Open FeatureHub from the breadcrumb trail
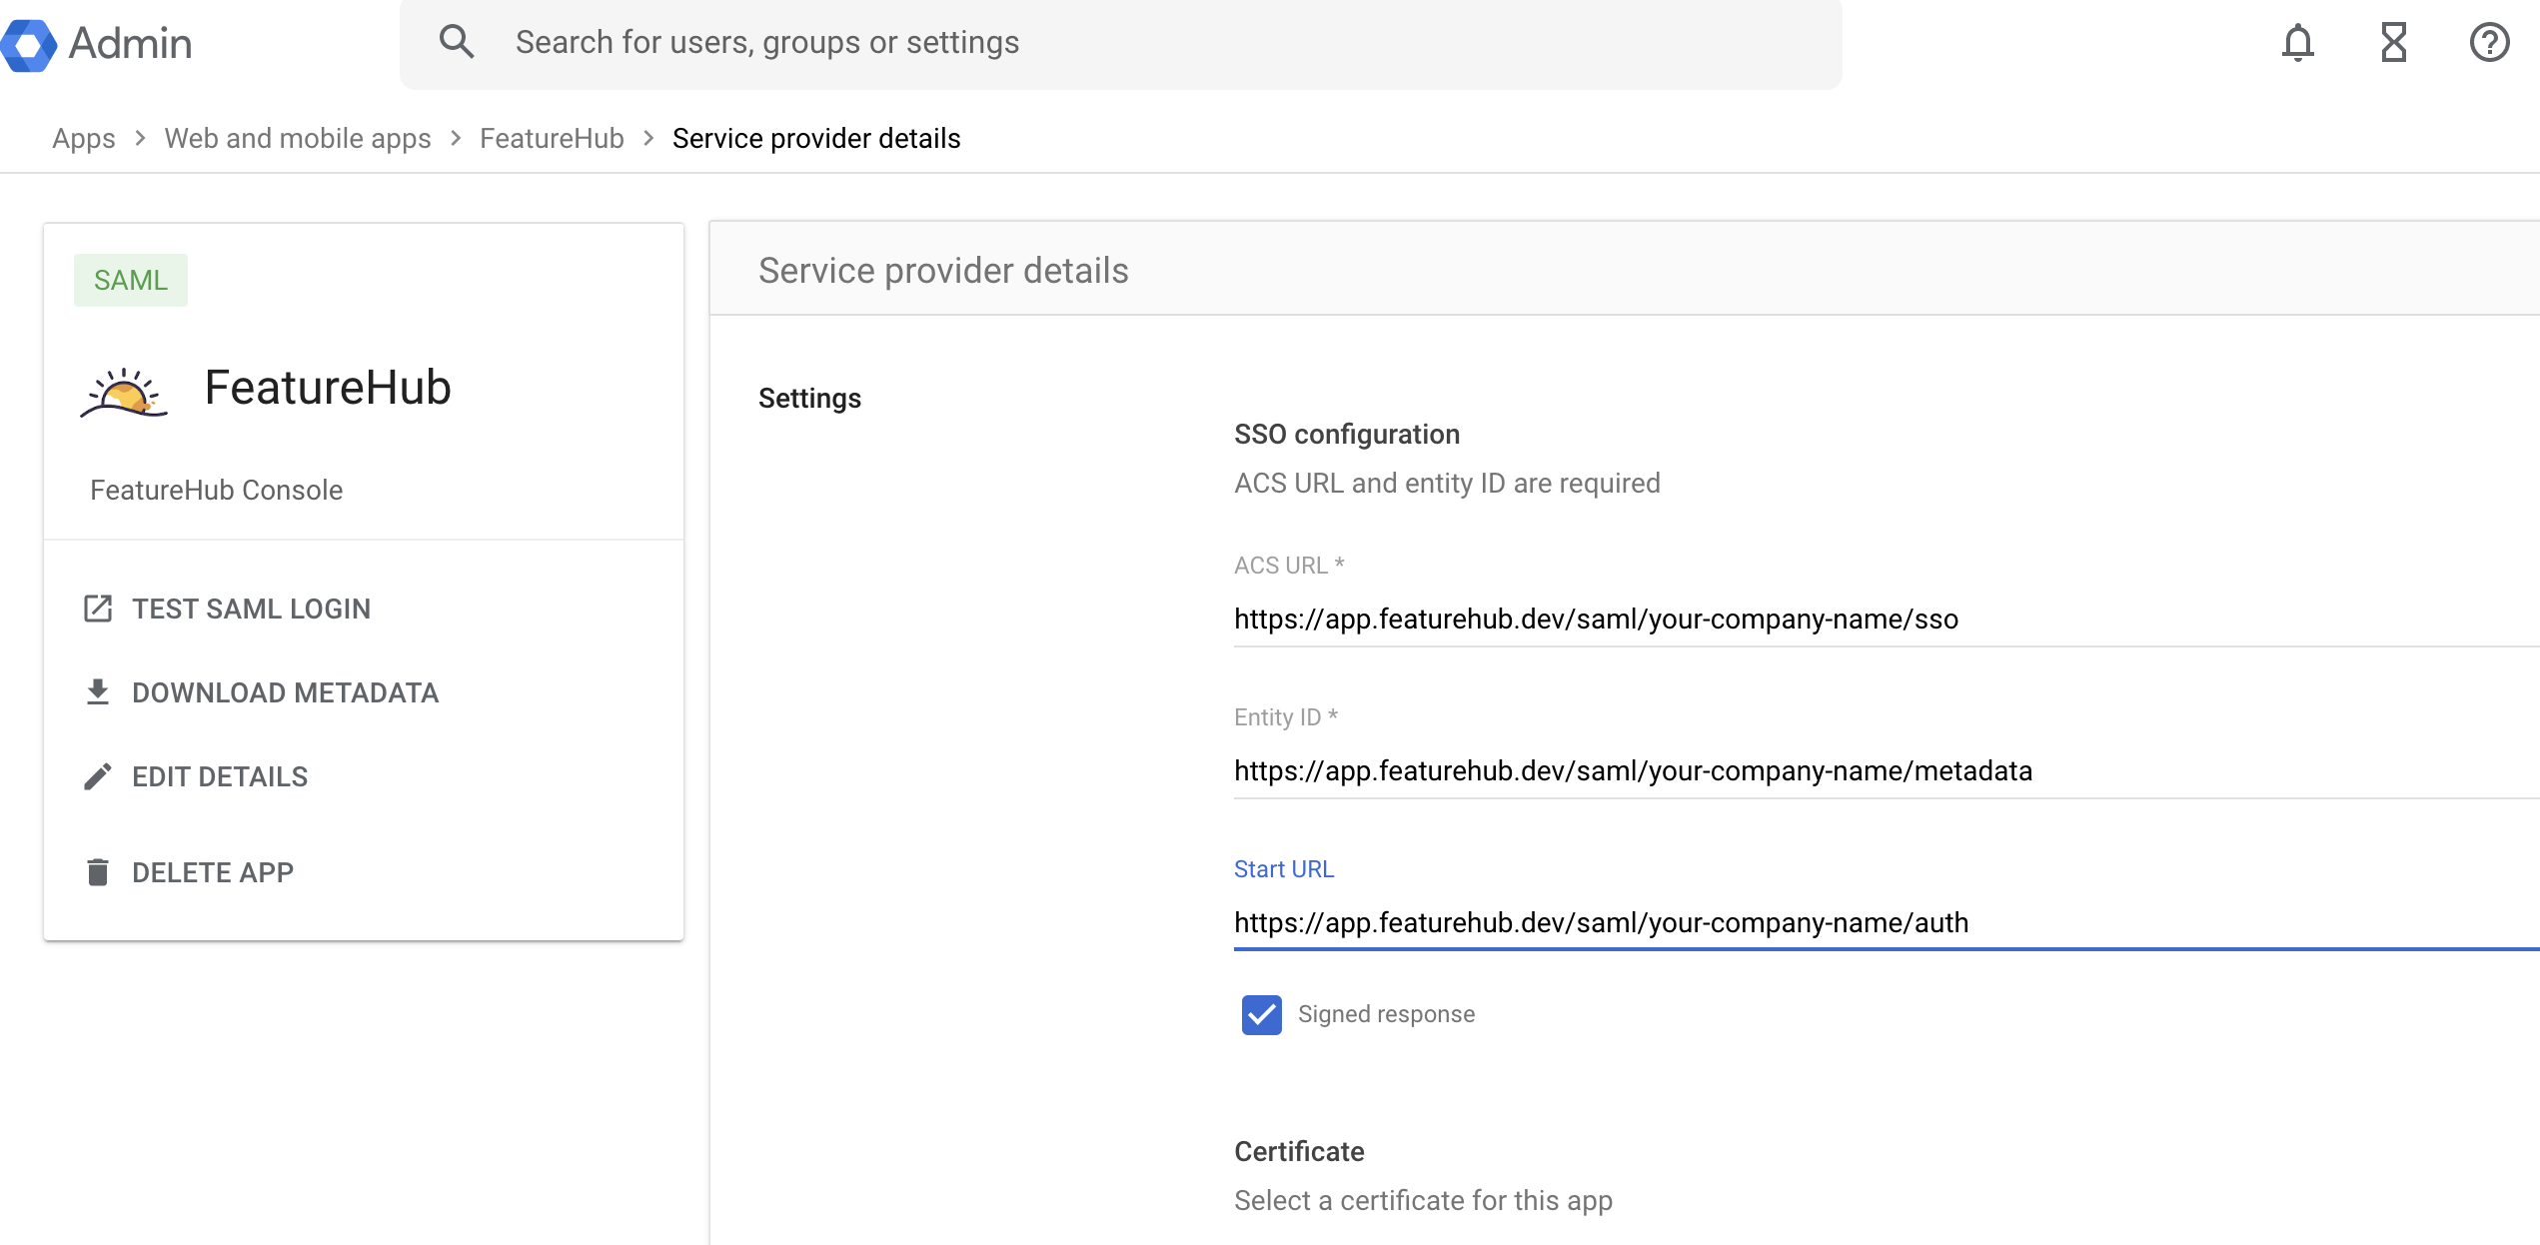 point(551,138)
